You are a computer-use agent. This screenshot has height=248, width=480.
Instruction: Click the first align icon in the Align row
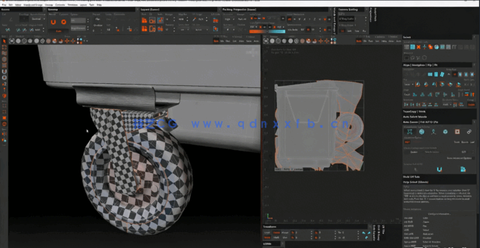pos(415,95)
